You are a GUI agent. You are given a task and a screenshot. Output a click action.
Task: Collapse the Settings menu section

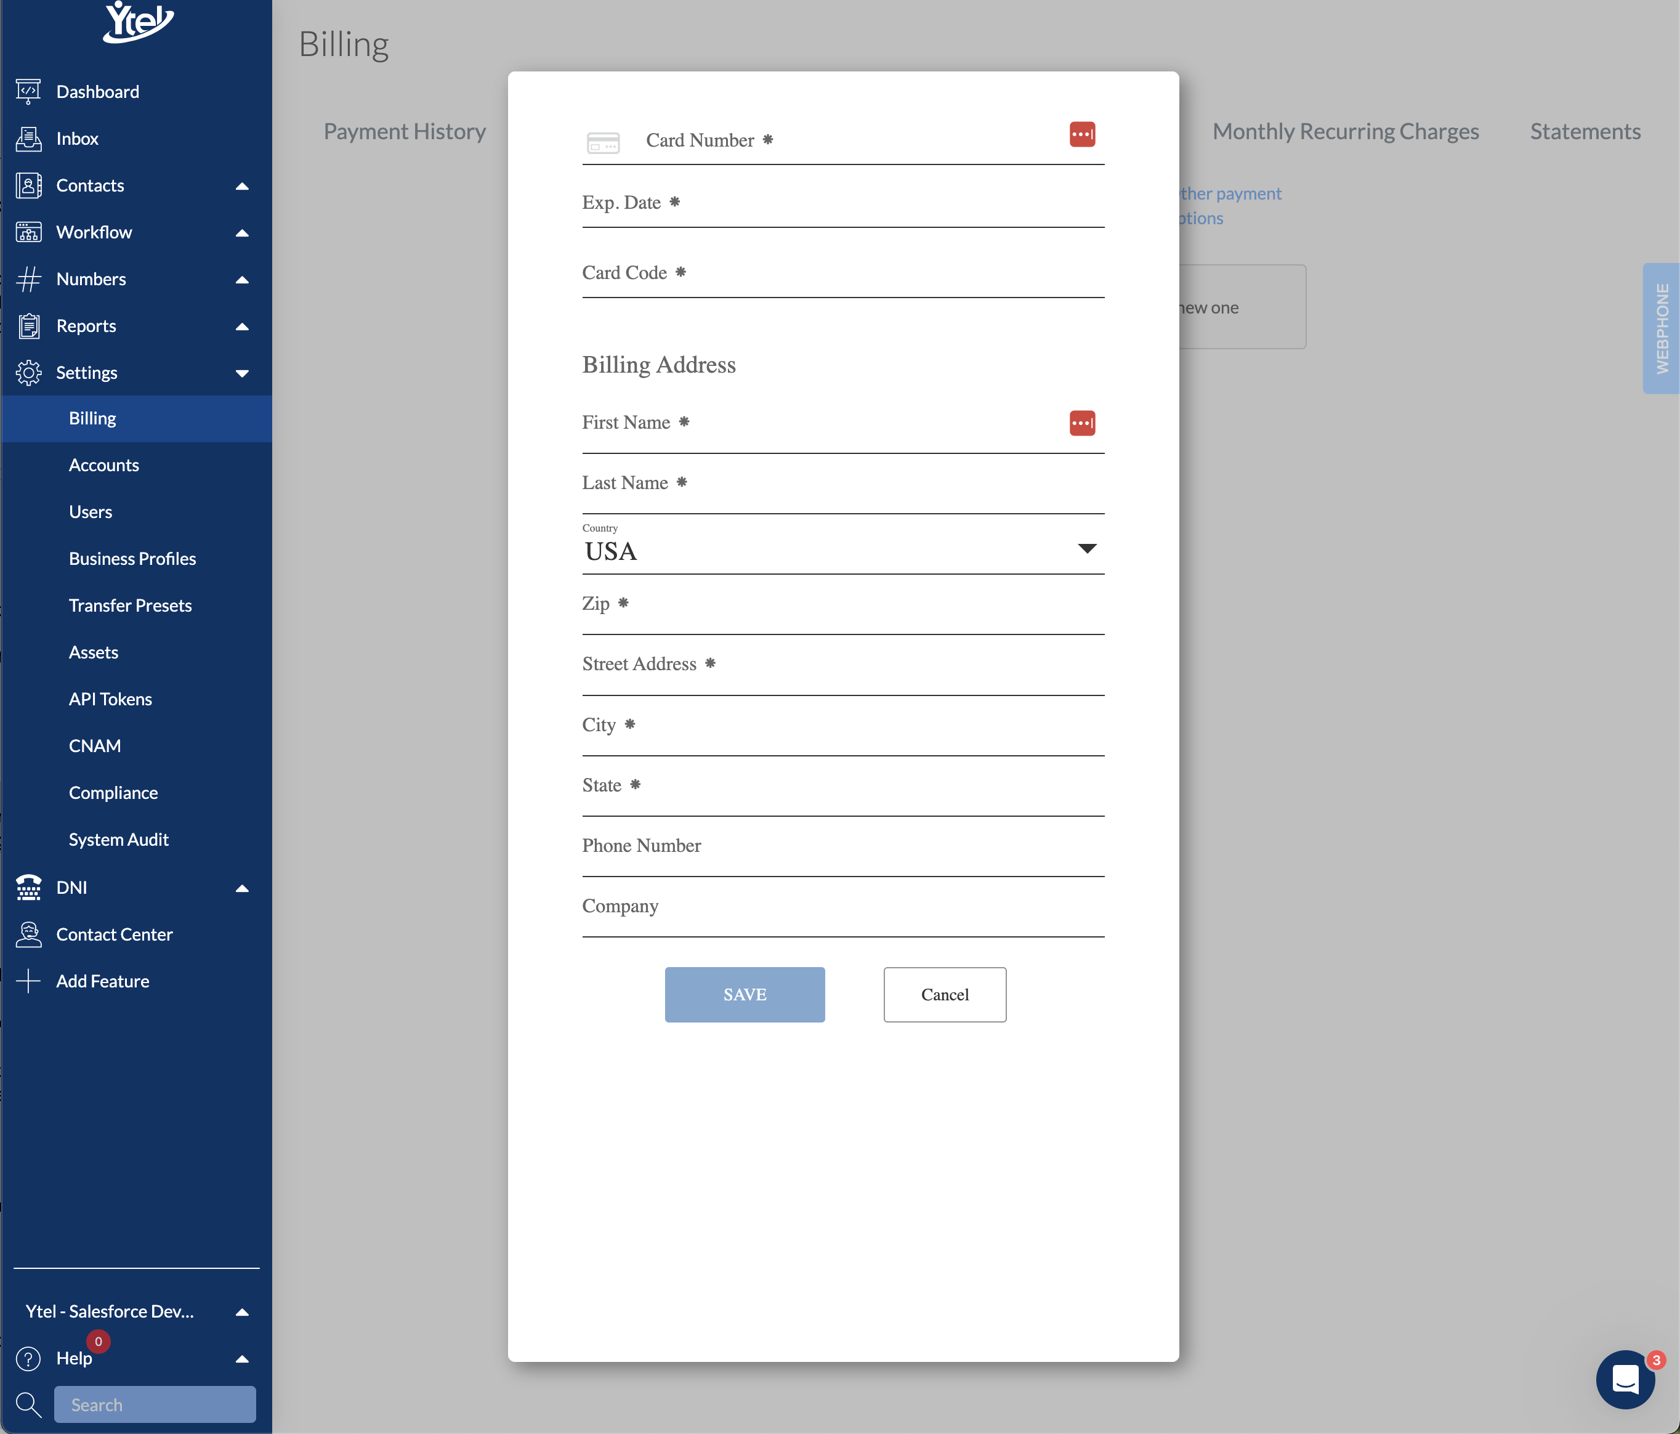241,373
